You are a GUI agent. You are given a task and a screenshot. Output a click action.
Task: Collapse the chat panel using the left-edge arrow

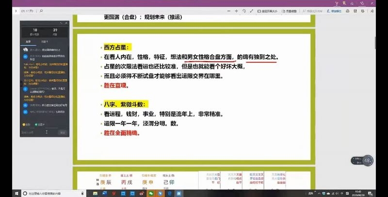(21, 84)
